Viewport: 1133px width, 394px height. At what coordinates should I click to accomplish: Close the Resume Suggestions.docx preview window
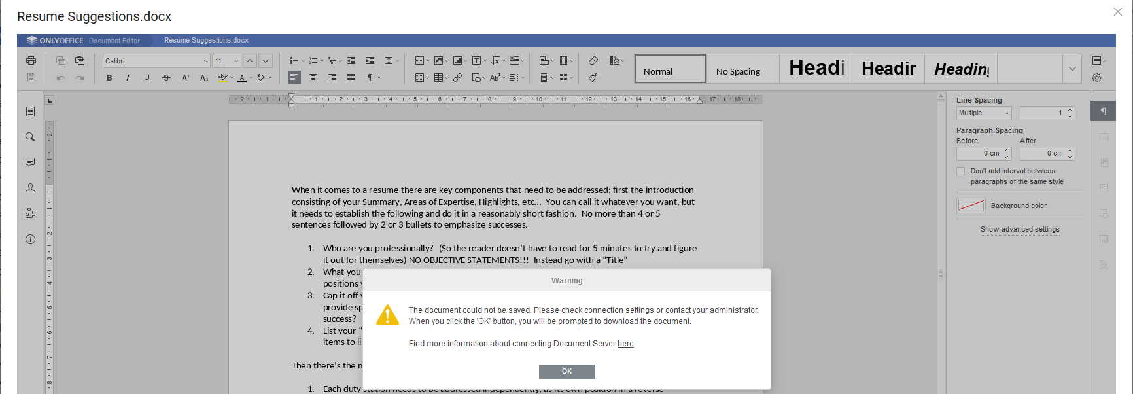pyautogui.click(x=1118, y=12)
